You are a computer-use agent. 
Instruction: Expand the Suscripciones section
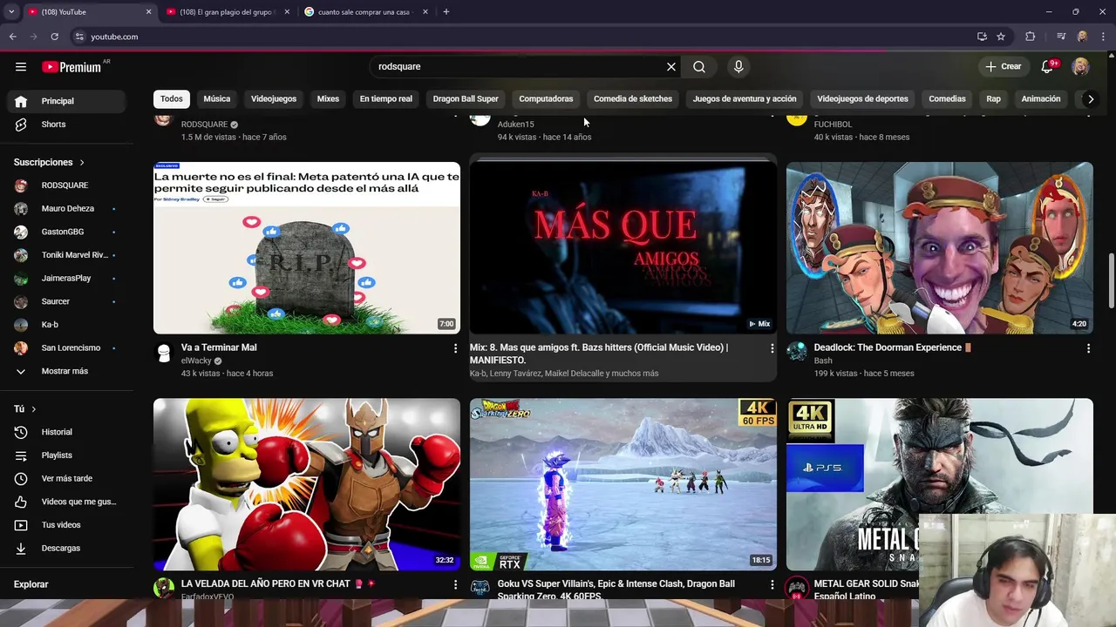pos(50,162)
